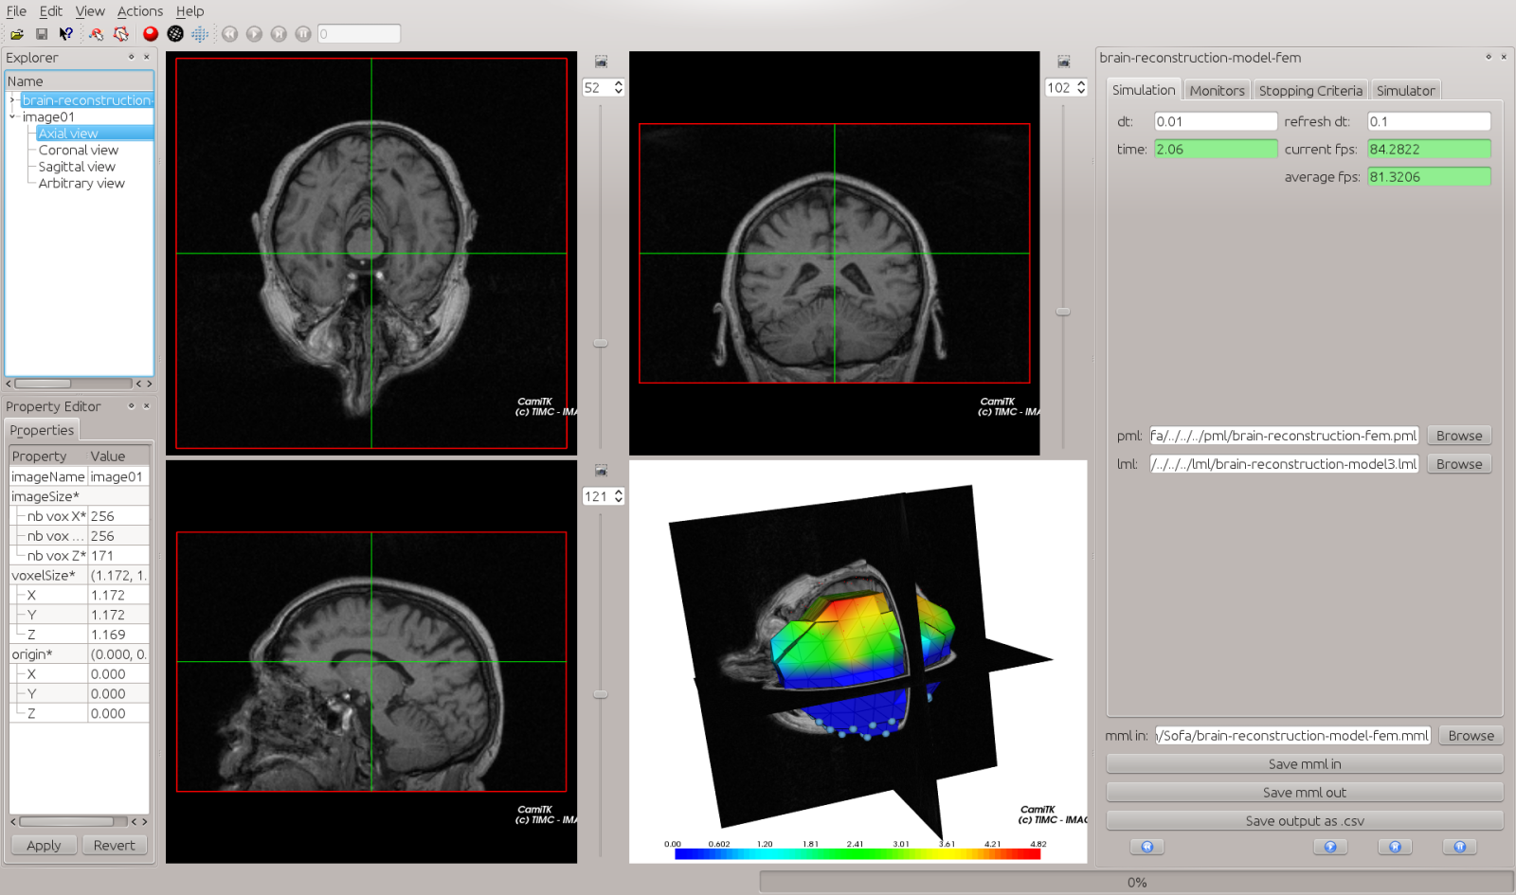1516x895 pixels.
Task: Click the polygon selection cursor toolbar icon
Action: 121,34
